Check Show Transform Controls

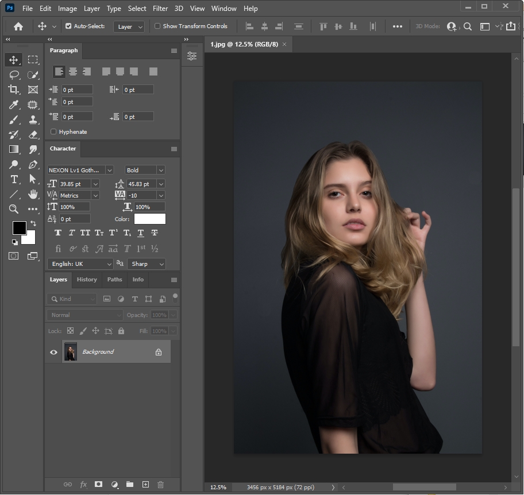[157, 26]
